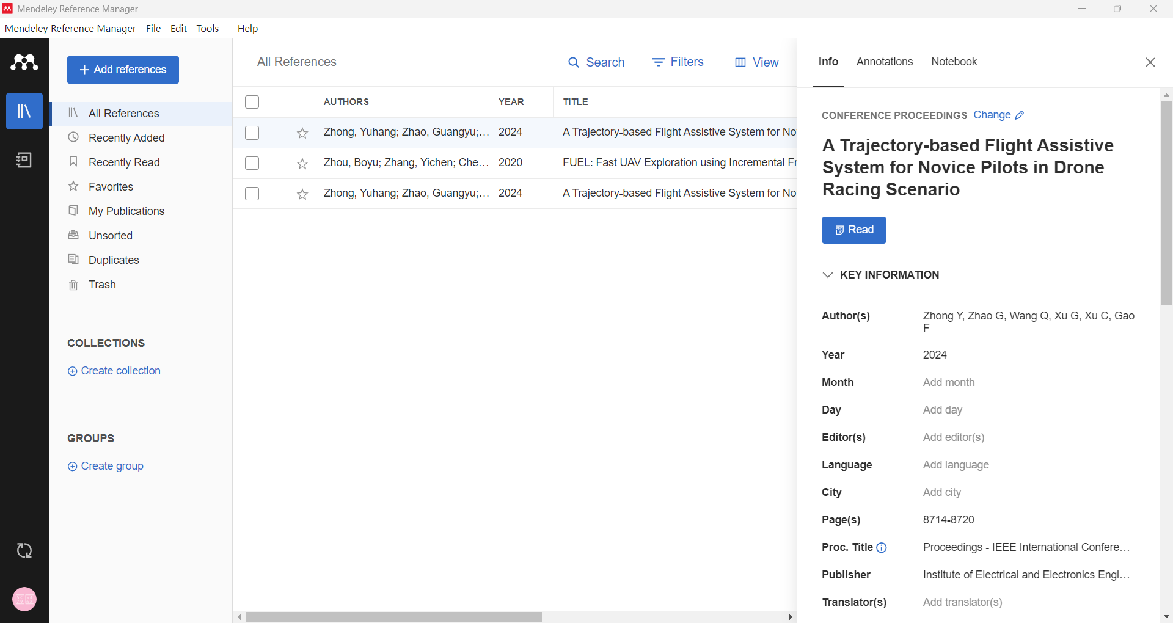Click the Mendeley app icon in title bar
Image resolution: width=1173 pixels, height=623 pixels.
pyautogui.click(x=7, y=9)
